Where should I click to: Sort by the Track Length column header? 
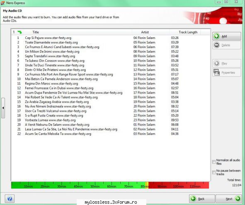coord(188,32)
